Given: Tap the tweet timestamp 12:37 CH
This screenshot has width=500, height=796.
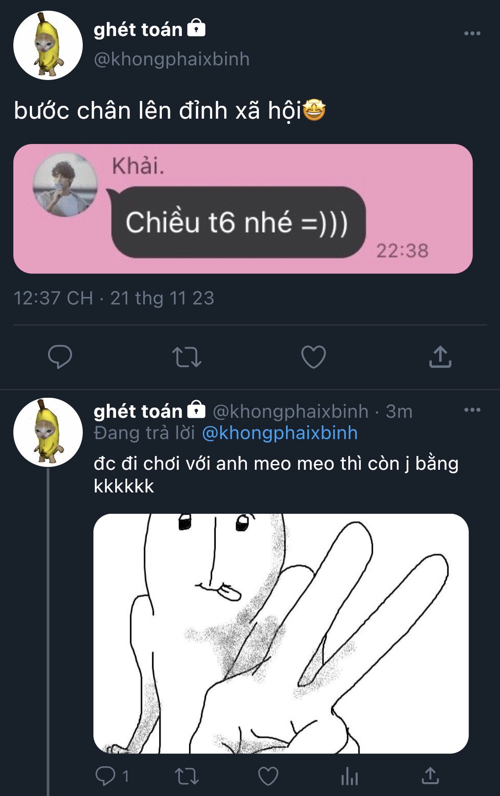Looking at the screenshot, I should click(x=53, y=298).
